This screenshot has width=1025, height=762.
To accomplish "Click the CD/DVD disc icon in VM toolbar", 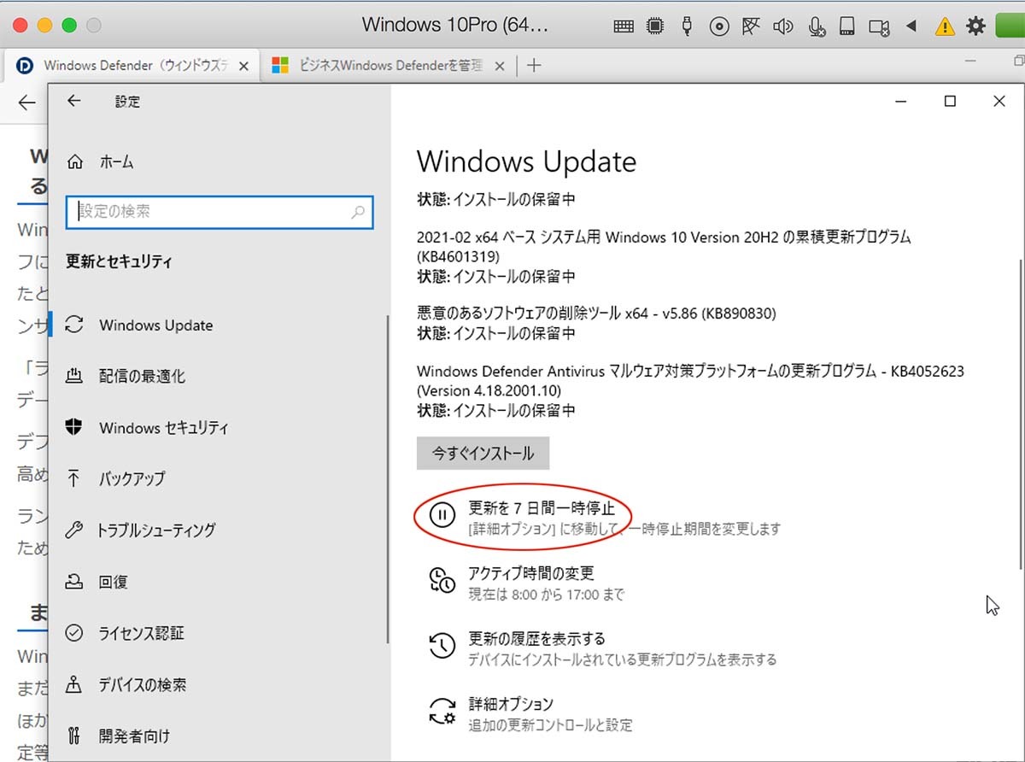I will click(x=719, y=26).
